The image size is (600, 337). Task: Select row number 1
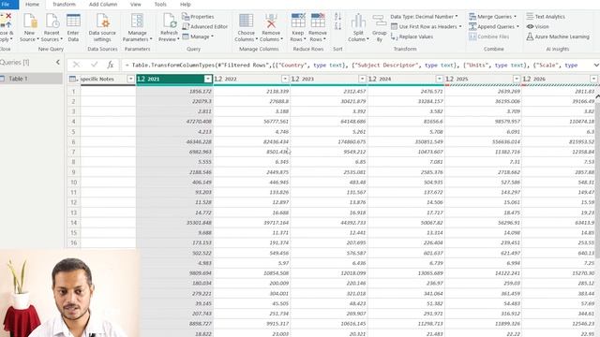(73, 92)
